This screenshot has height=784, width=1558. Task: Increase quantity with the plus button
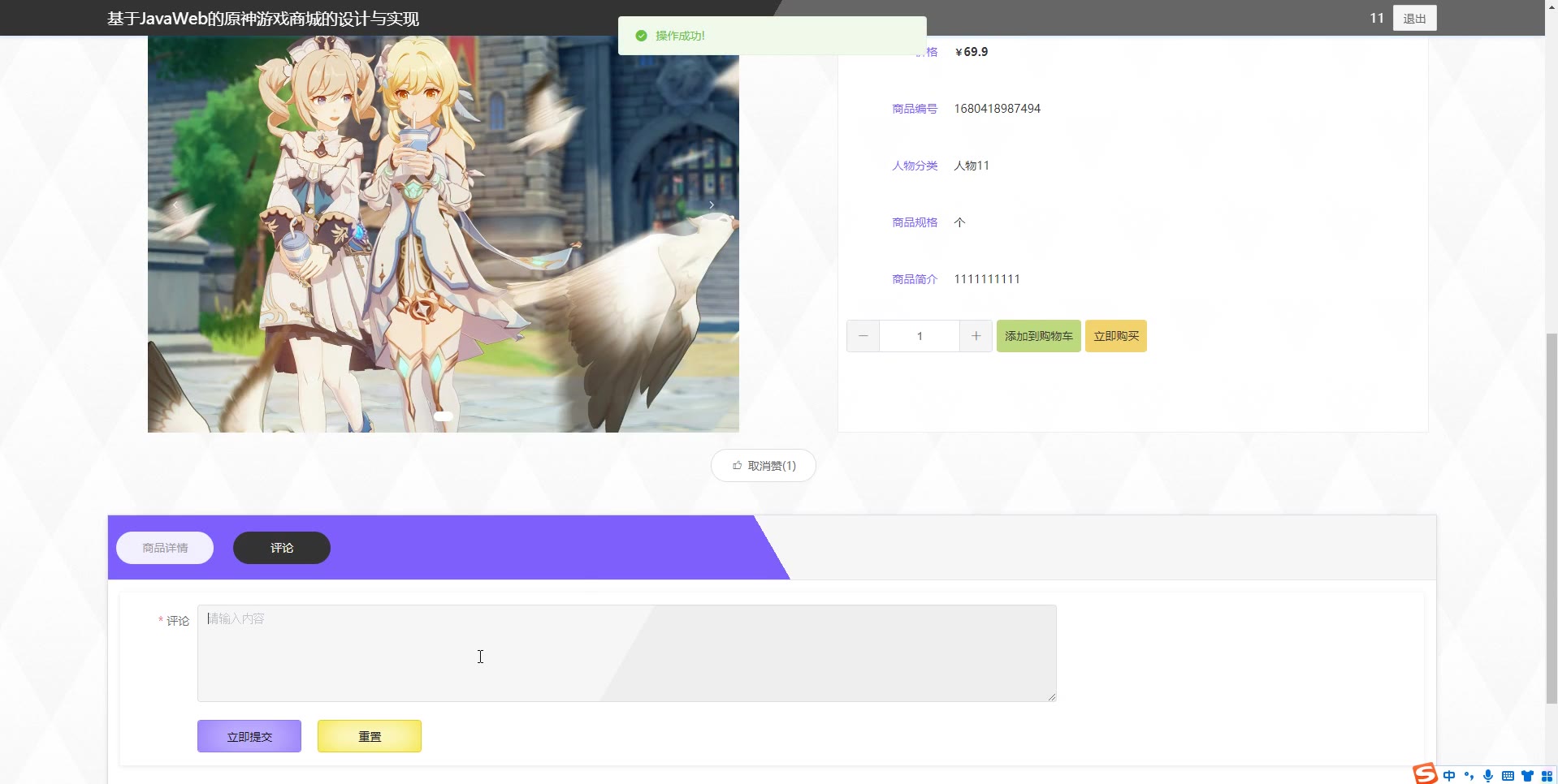(976, 336)
